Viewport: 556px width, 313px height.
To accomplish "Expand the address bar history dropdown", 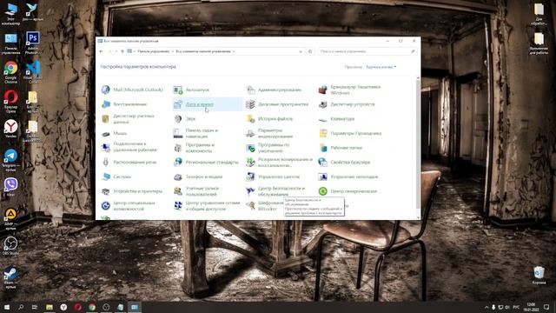I will click(301, 51).
